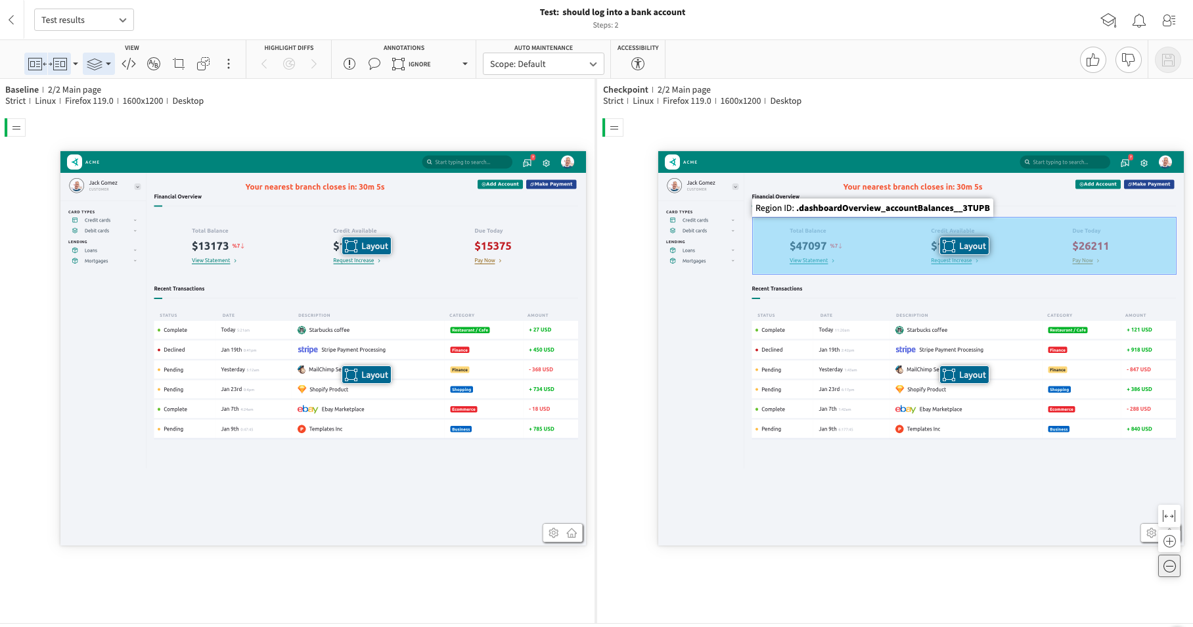This screenshot has height=627, width=1193.
Task: Open the accessibility check icon
Action: (637, 64)
